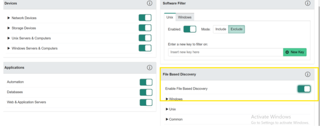320x130 pixels.
Task: Switch to the Unix filter tab
Action: (x=170, y=17)
